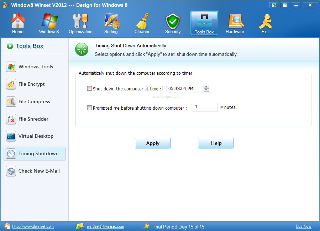Click the Help button
Viewport: 320px width, 231px height.
pyautogui.click(x=216, y=143)
